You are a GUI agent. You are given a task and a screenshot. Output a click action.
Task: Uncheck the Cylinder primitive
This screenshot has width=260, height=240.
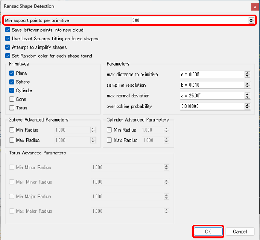(12, 91)
